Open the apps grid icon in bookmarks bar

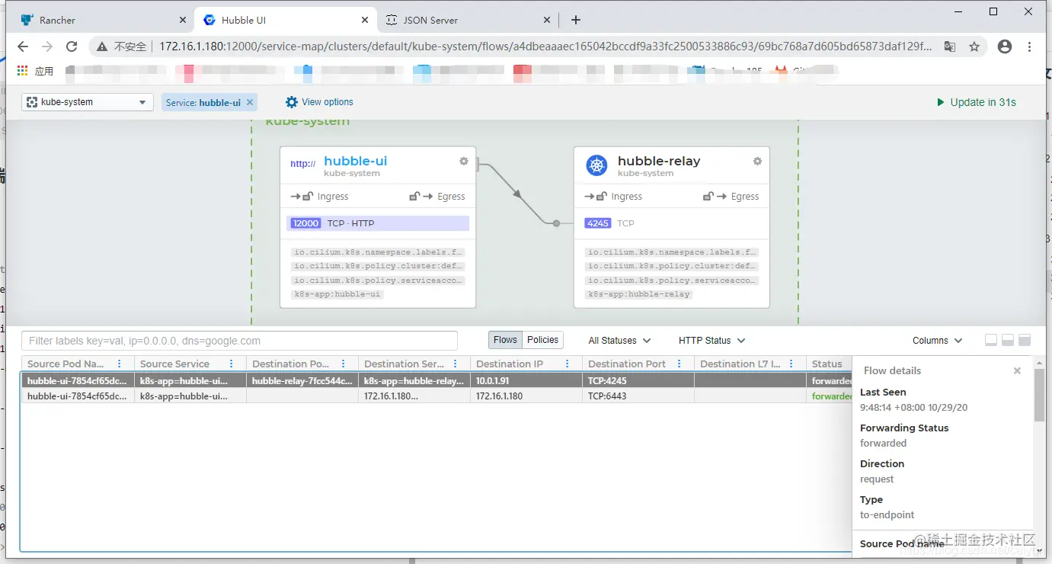(x=23, y=71)
